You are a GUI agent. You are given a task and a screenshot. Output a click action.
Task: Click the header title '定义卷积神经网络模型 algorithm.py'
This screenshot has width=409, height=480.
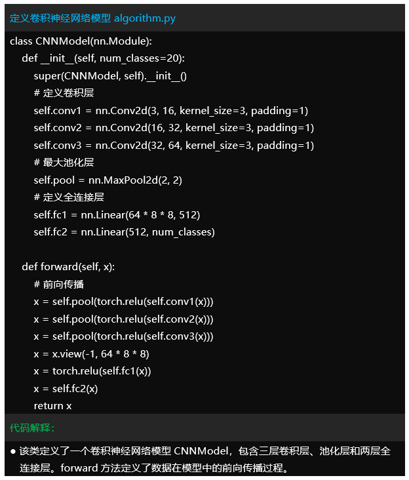click(x=92, y=18)
